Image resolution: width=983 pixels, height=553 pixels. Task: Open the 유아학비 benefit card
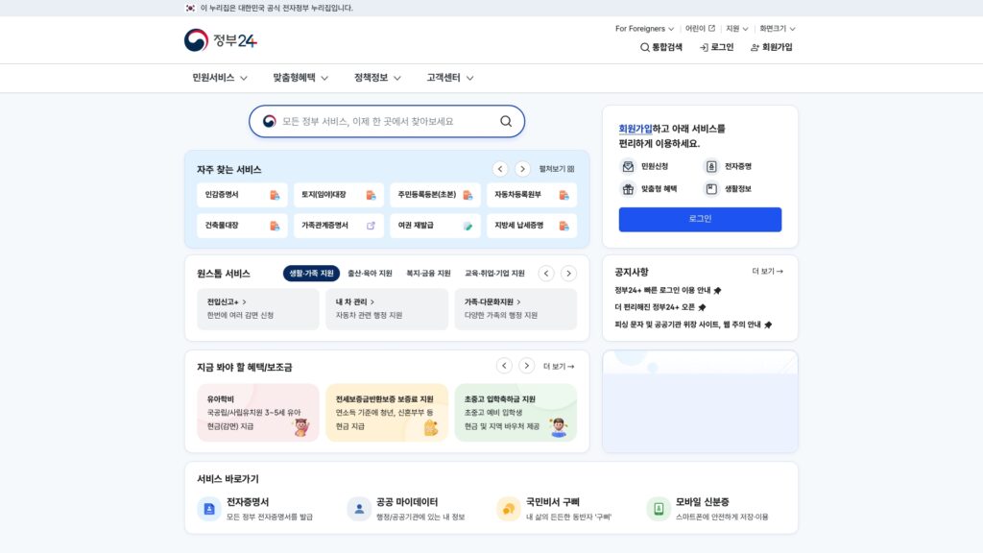click(257, 413)
